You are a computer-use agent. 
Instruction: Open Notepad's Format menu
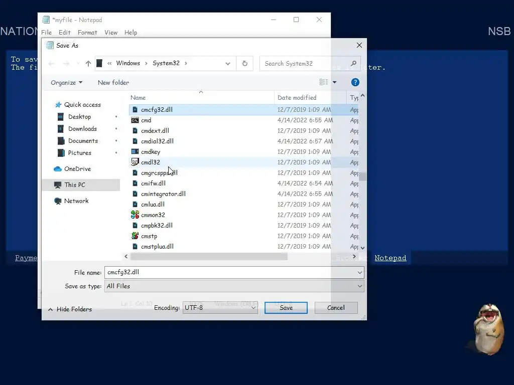point(87,33)
